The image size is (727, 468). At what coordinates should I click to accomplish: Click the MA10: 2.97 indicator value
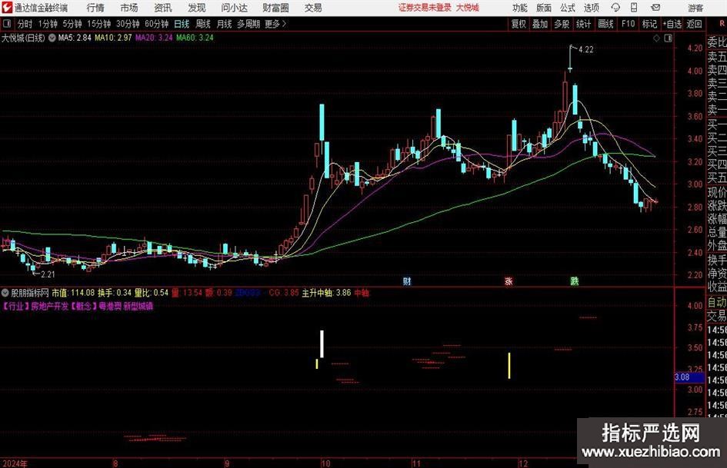[113, 38]
